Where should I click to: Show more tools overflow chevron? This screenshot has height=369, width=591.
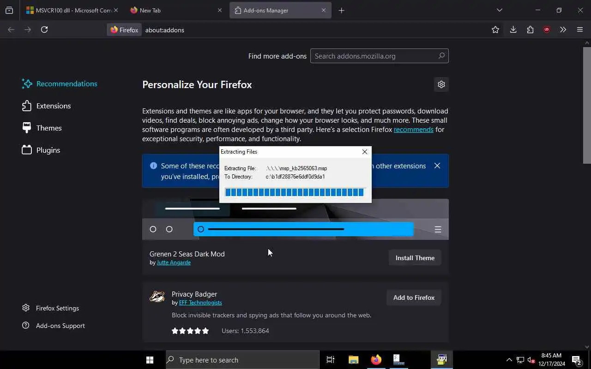(x=563, y=30)
